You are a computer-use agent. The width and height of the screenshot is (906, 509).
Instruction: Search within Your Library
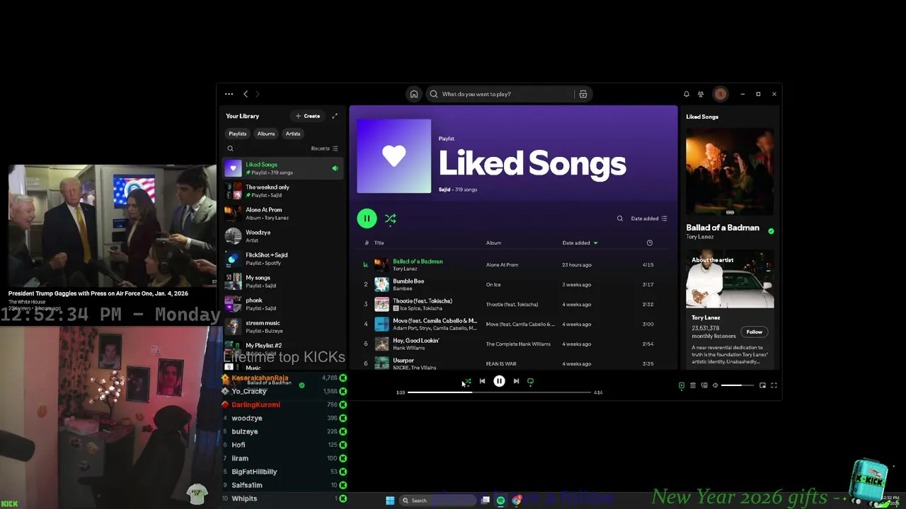(230, 148)
